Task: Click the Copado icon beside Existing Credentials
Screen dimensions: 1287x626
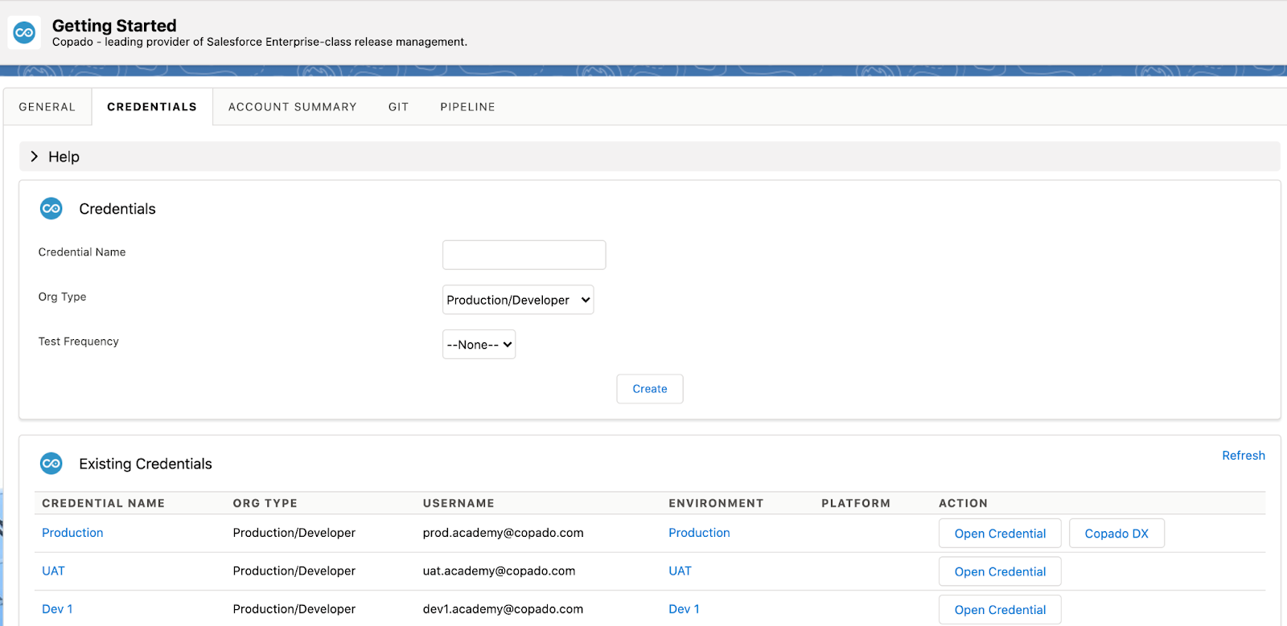Action: [51, 464]
